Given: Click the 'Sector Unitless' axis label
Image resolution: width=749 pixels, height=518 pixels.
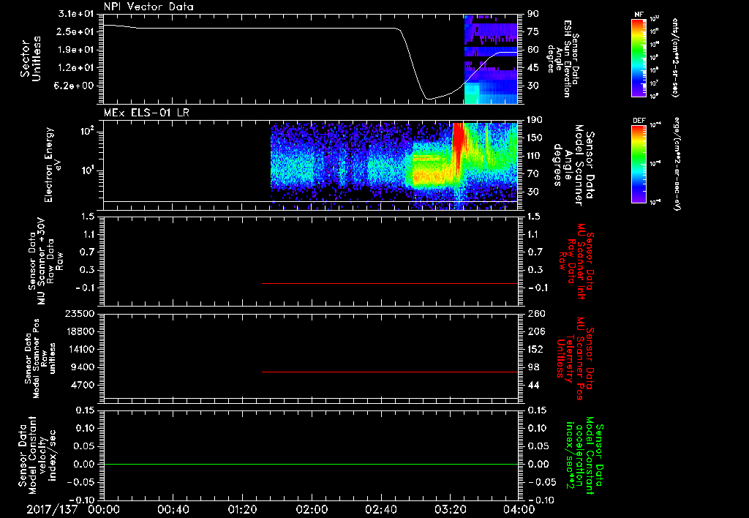Looking at the screenshot, I should click(x=31, y=59).
